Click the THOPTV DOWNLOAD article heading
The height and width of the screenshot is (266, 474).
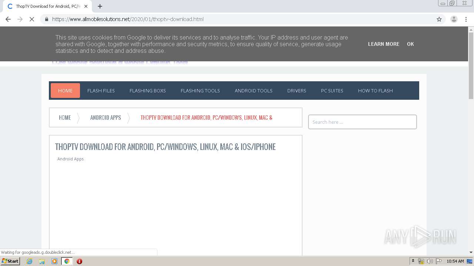(166, 147)
